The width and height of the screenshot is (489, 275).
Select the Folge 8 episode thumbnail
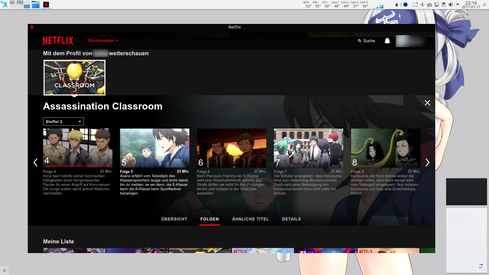point(385,148)
